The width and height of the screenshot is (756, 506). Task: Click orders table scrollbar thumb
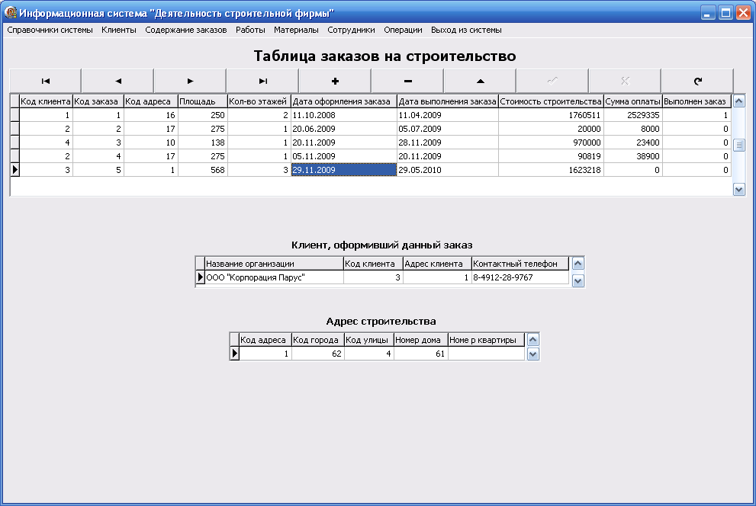(x=738, y=145)
